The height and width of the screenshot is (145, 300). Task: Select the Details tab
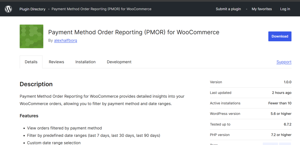click(x=31, y=62)
